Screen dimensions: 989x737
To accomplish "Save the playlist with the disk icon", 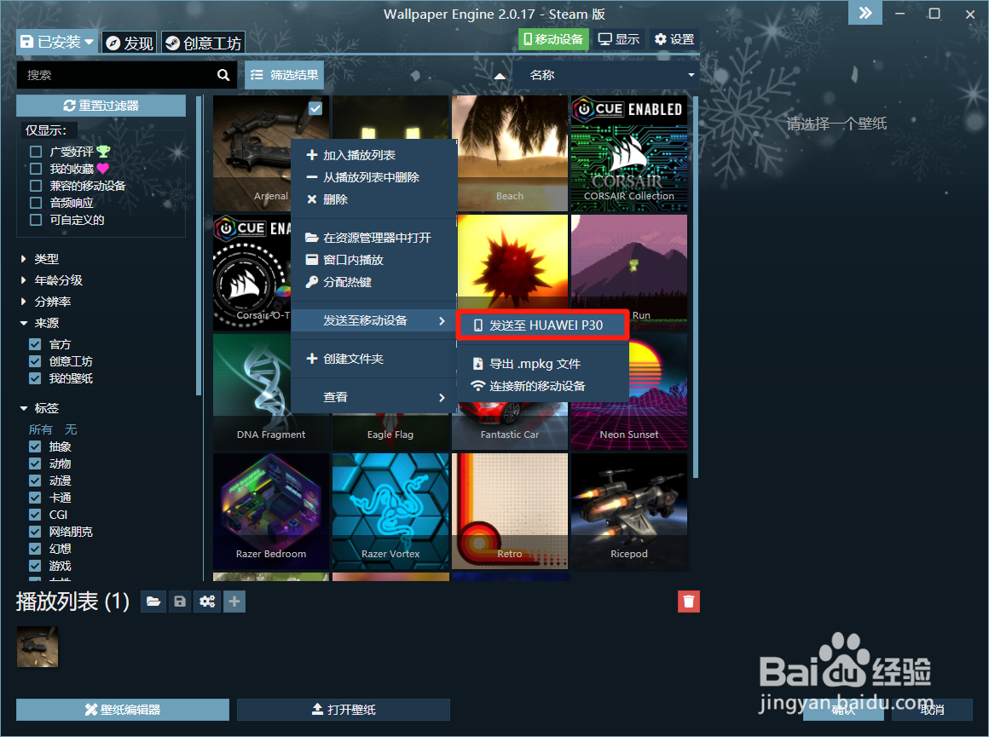I will (180, 602).
